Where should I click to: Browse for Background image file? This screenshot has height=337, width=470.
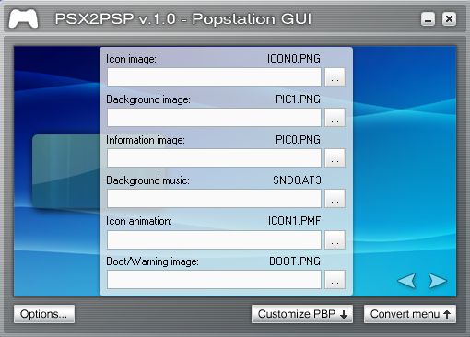(335, 118)
